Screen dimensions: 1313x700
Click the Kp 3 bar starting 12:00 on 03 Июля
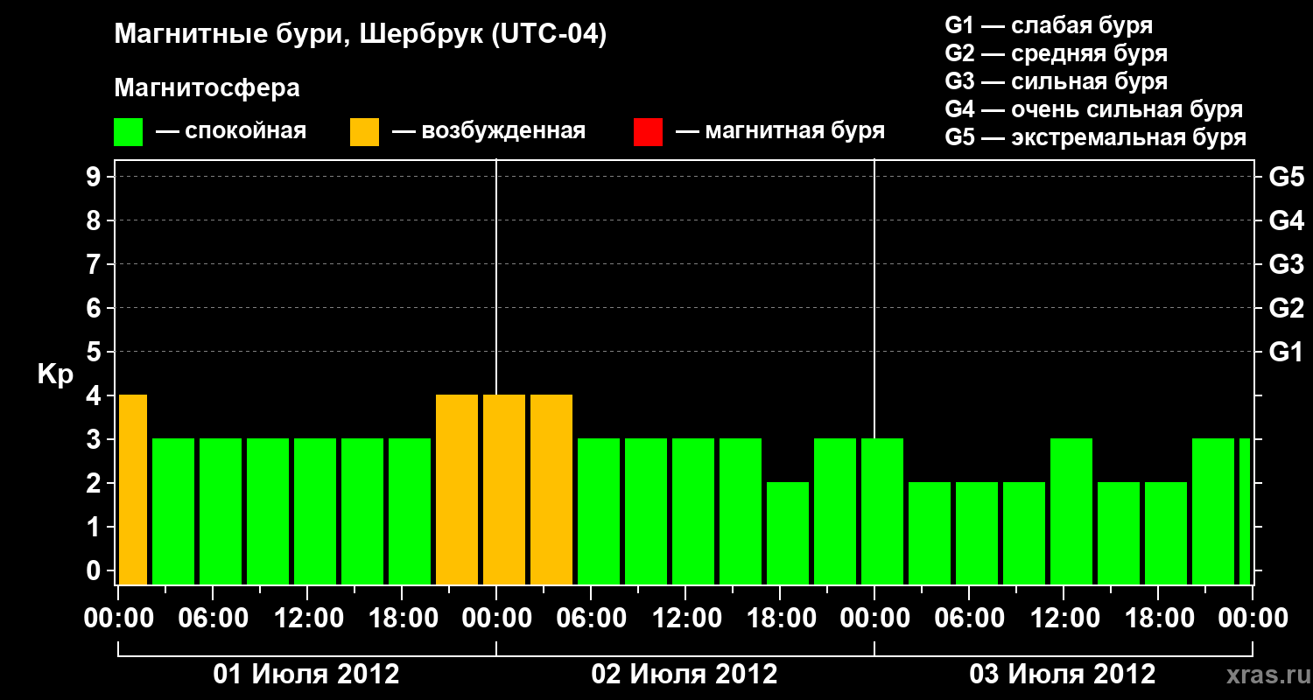[1071, 511]
